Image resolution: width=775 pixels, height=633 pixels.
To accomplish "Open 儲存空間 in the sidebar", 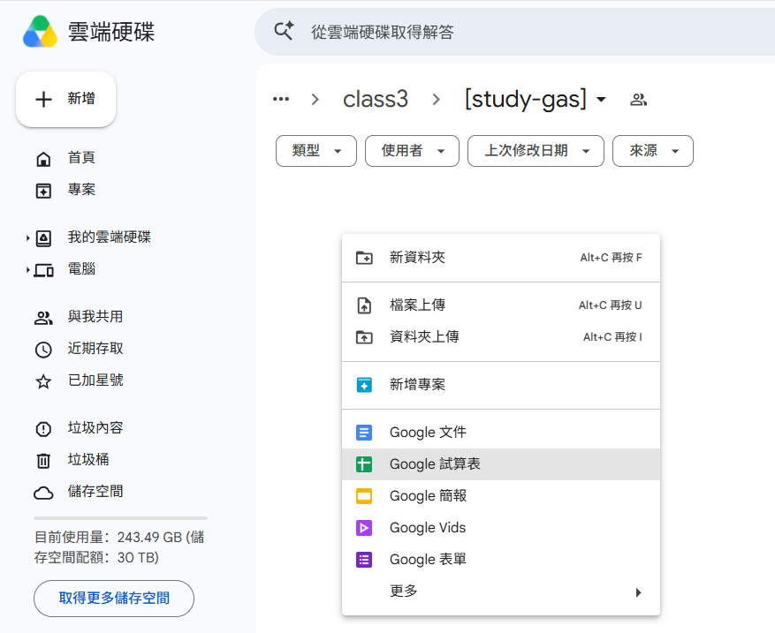I will [95, 491].
